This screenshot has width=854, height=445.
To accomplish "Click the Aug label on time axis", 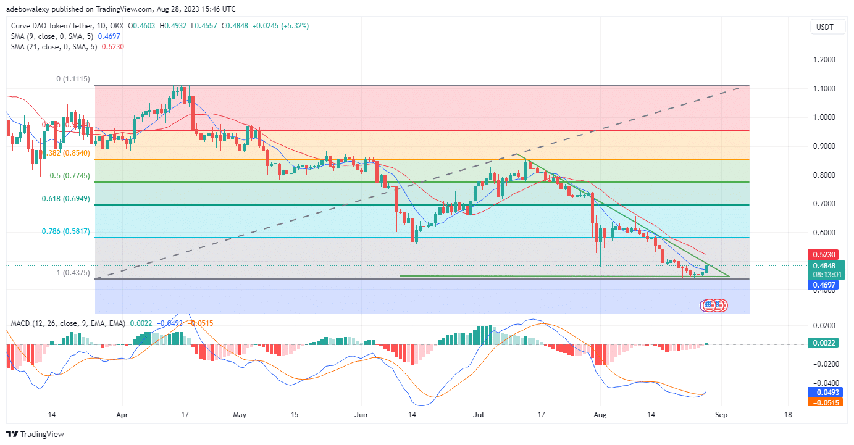I will coord(600,415).
